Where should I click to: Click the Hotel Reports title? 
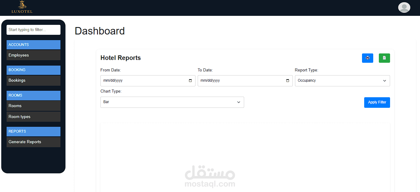(x=121, y=58)
